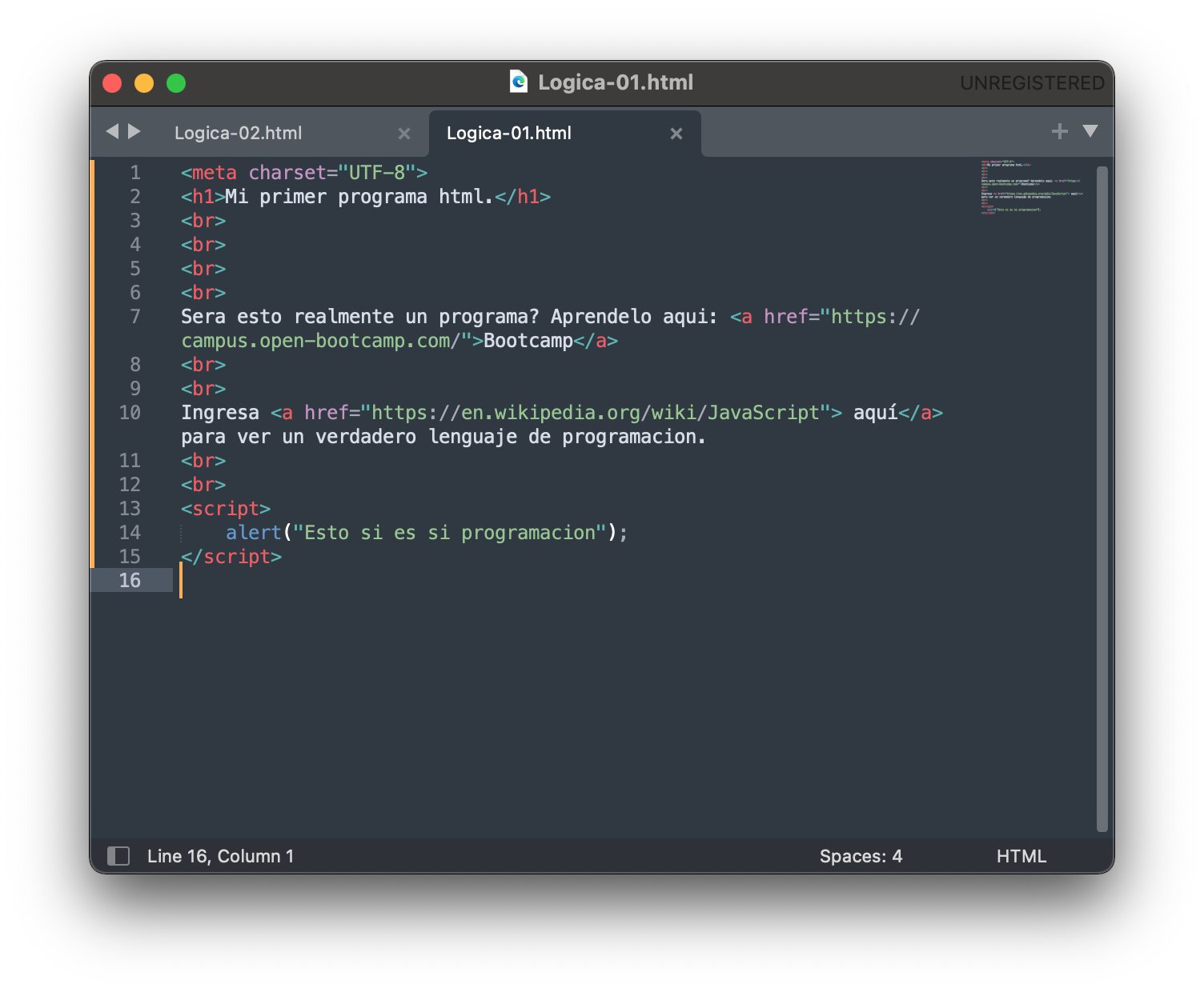Click the "Esto si es si programacion" string
This screenshot has width=1204, height=992.
450,533
